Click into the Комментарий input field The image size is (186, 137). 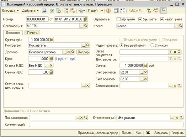[106, 124]
